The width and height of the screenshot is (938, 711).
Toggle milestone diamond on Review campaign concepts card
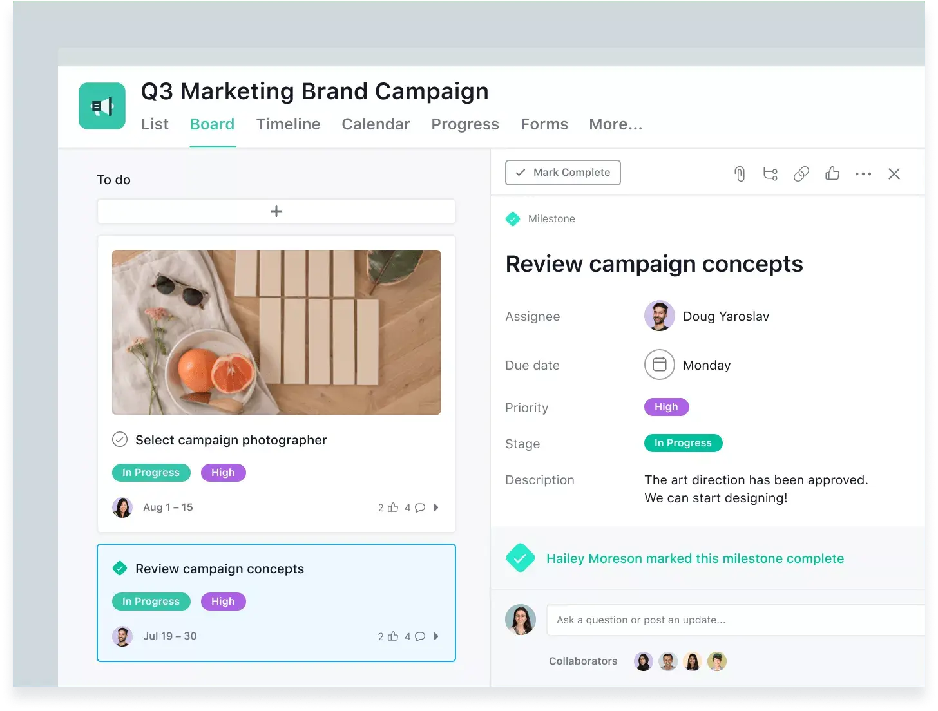120,569
